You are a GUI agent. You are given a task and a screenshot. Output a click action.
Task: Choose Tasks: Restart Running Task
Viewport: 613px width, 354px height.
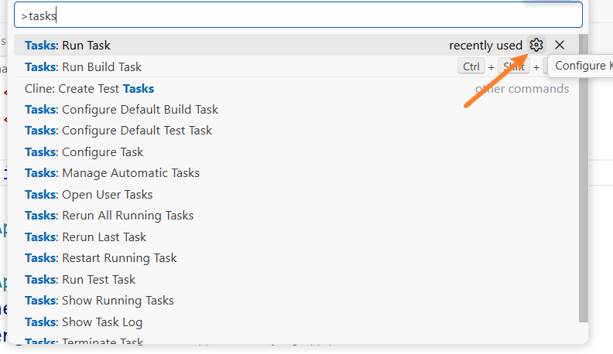(296, 258)
